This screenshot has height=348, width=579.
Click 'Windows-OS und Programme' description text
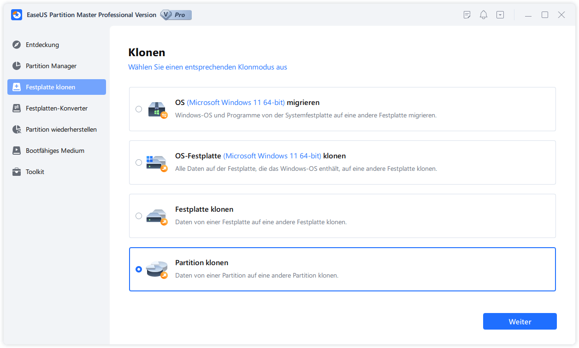pyautogui.click(x=306, y=115)
